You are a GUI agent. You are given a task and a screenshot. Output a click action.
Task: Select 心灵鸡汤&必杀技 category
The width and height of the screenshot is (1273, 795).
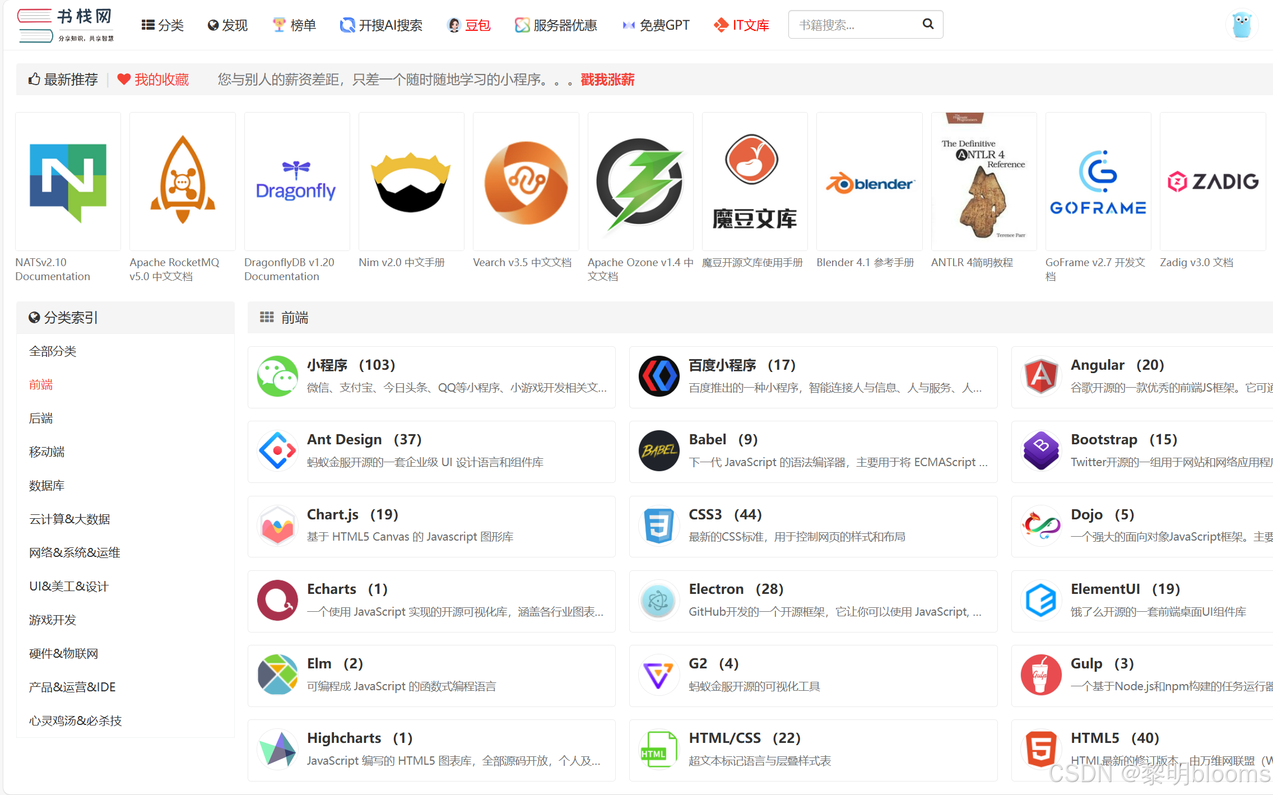point(75,721)
